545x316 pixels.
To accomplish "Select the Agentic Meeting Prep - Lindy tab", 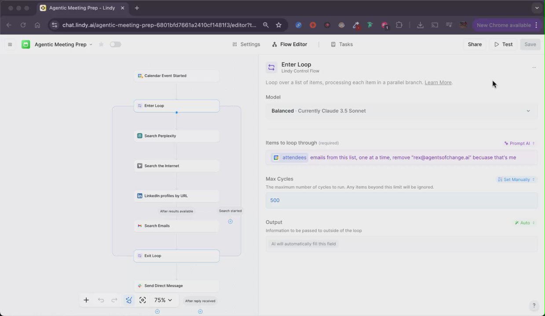I will coord(82,8).
